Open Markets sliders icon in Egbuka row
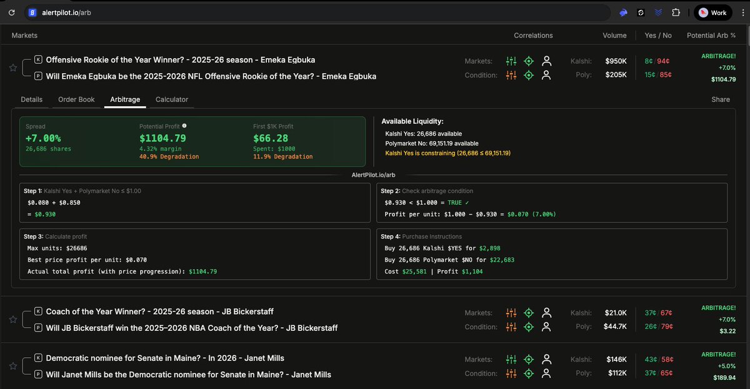 (511, 61)
